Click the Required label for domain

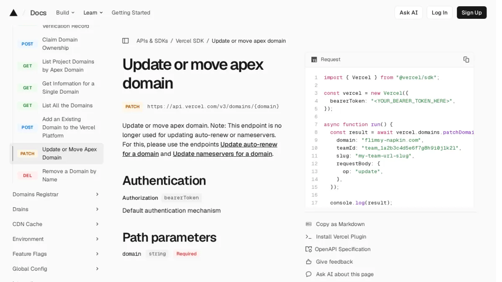(187, 254)
